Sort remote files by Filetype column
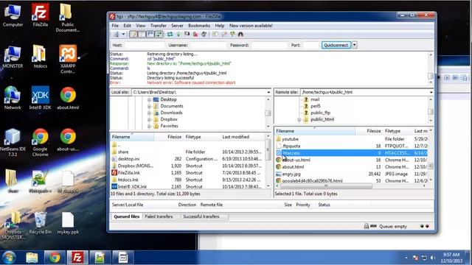The height and width of the screenshot is (265, 472). [392, 131]
